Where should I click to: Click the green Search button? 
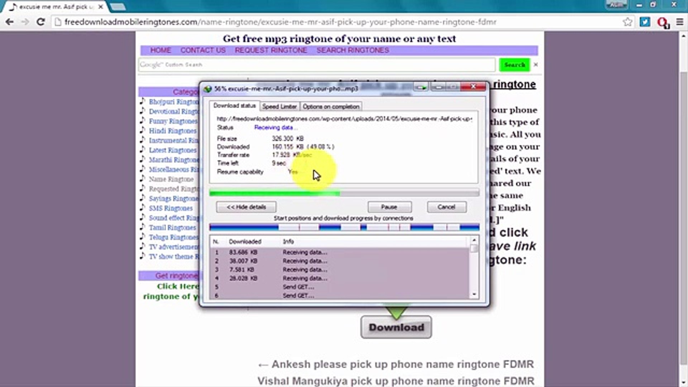[x=514, y=65]
